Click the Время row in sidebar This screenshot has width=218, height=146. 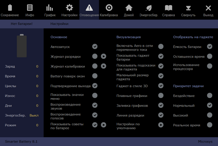[x=21, y=76]
